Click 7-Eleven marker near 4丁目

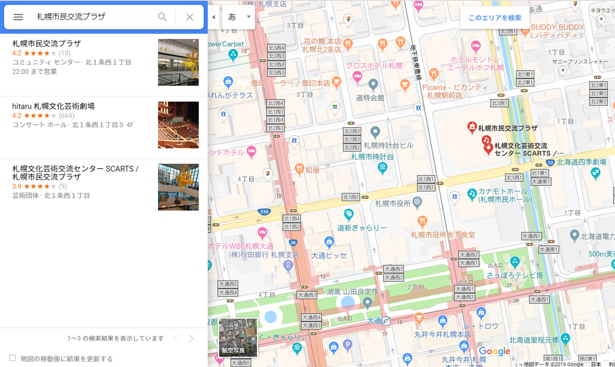click(268, 173)
